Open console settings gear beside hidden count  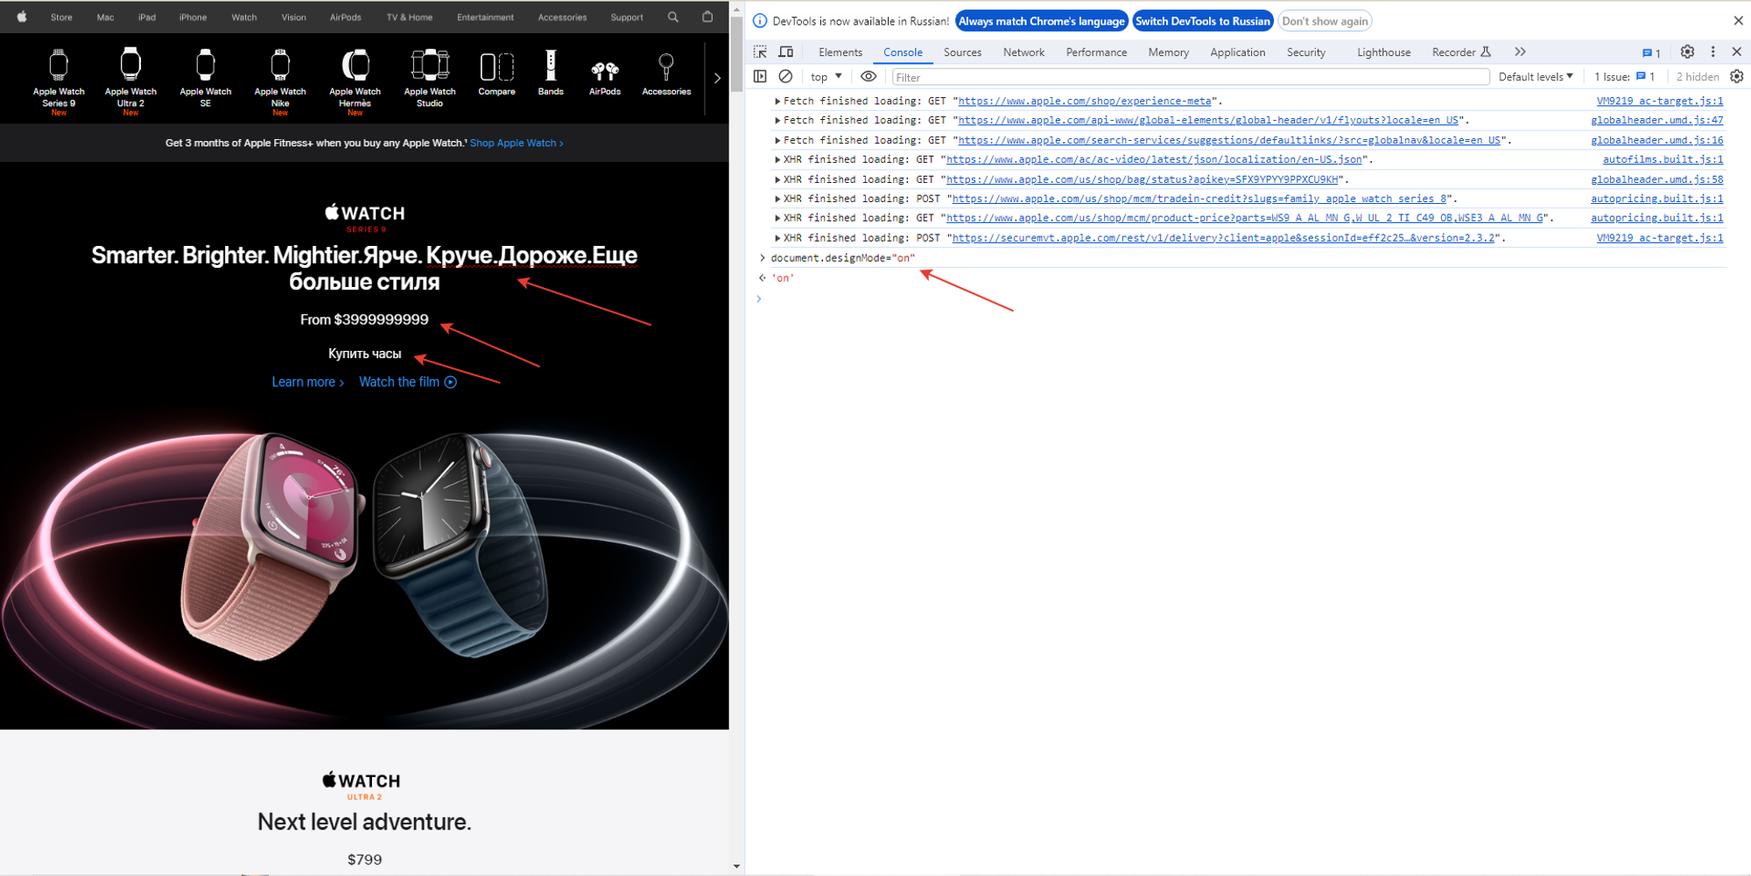tap(1737, 77)
